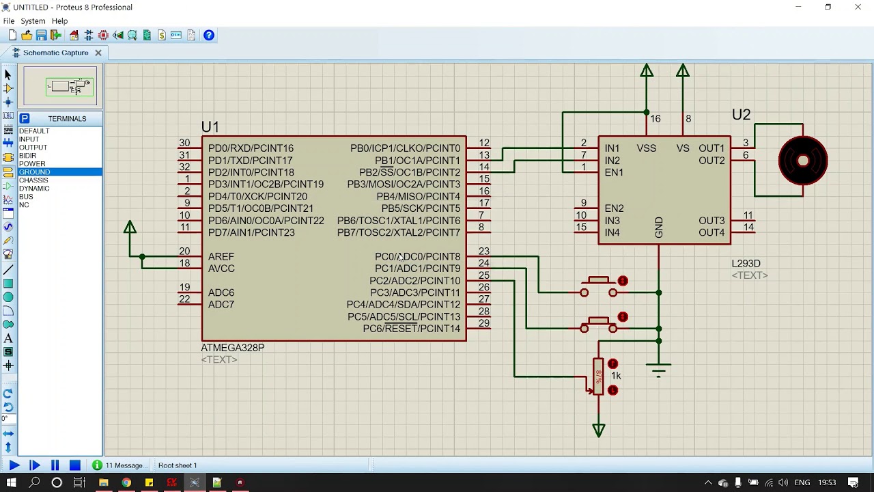Select the 2D Graphics Circle tool
874x492 pixels.
[x=8, y=297]
